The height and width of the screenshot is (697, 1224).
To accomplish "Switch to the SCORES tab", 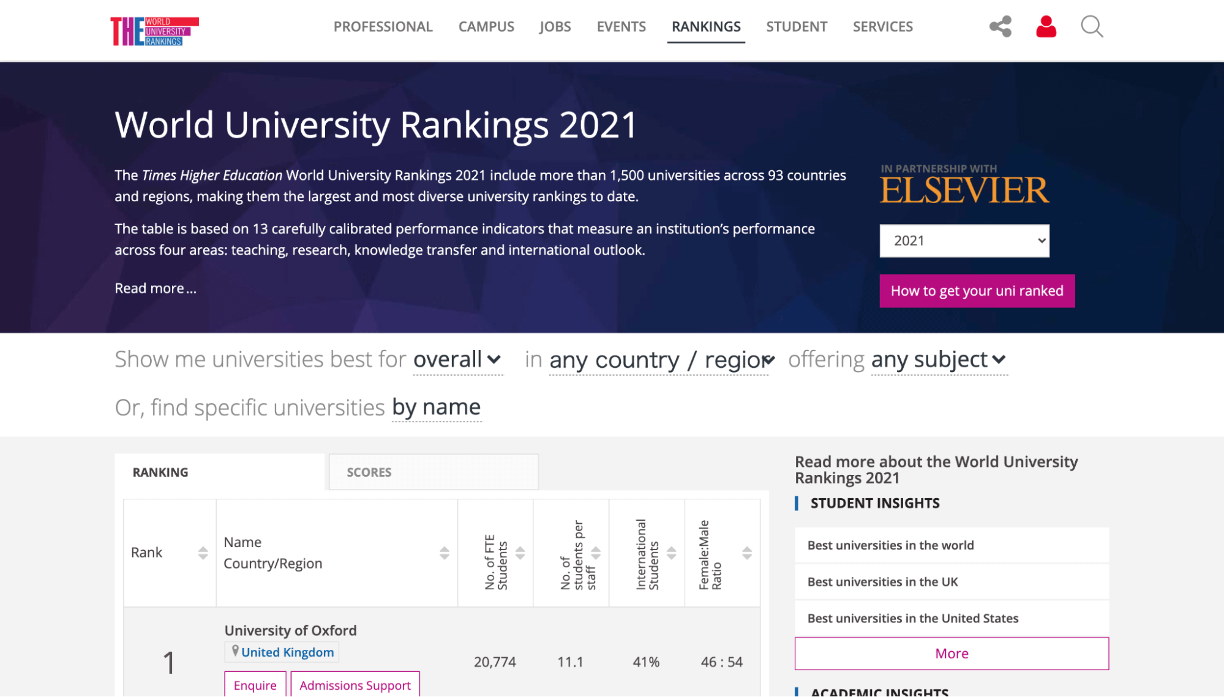I will (434, 472).
